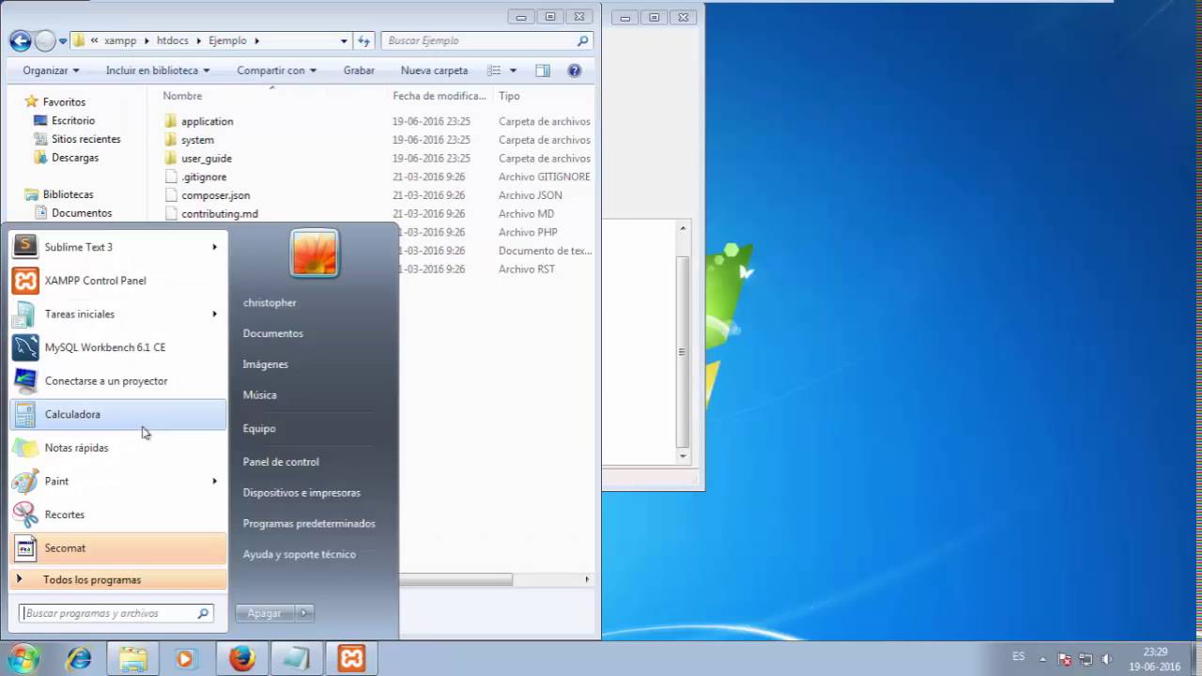1202x676 pixels.
Task: Open Escritorio in Favoritos
Action: coord(73,120)
